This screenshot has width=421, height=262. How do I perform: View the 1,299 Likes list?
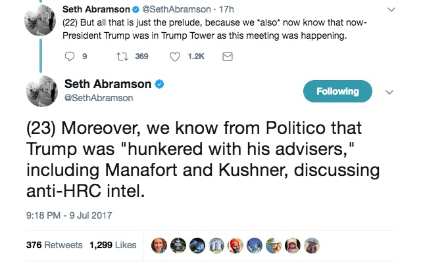click(113, 245)
